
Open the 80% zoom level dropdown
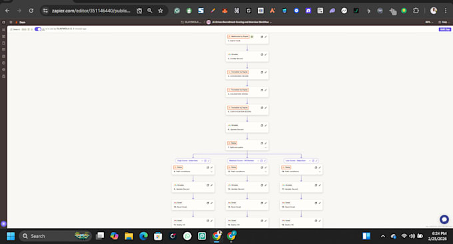(x=429, y=22)
